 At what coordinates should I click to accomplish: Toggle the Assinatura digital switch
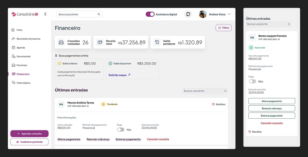point(150,14)
